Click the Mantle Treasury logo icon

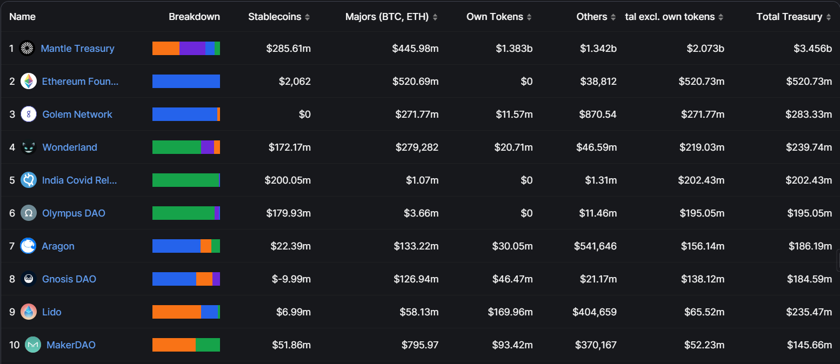pyautogui.click(x=27, y=49)
